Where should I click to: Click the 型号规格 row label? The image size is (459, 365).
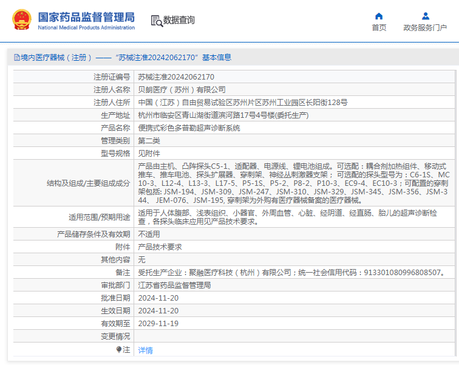pyautogui.click(x=115, y=154)
